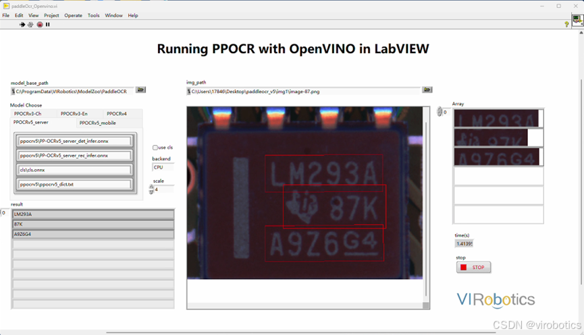584x335 pixels.
Task: Select the A9Z6G4 result row
Action: [x=93, y=235]
